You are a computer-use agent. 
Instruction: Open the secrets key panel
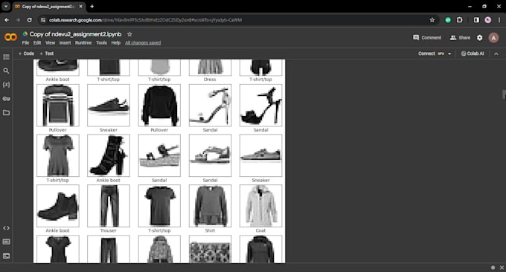click(x=6, y=99)
